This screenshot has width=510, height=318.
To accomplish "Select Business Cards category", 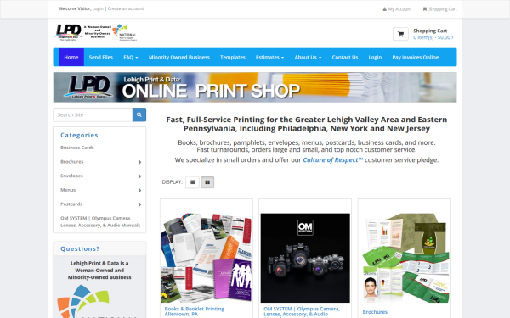I will (77, 148).
